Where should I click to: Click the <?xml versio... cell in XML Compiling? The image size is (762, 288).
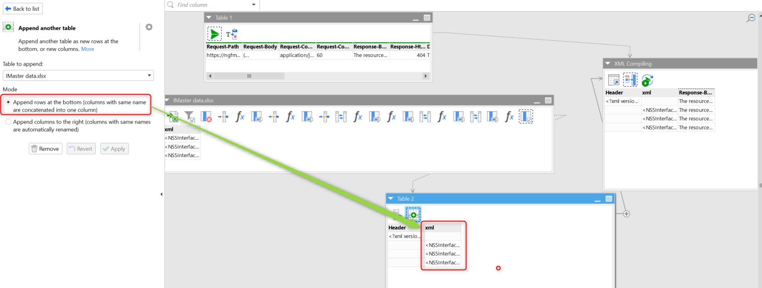[x=622, y=101]
